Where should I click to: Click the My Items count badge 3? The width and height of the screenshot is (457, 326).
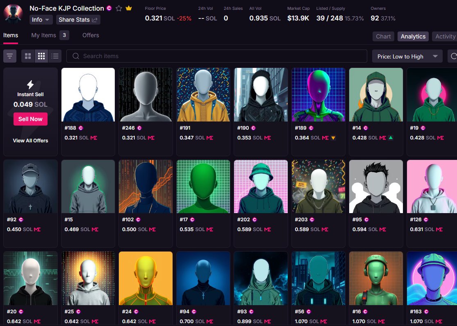click(x=64, y=35)
